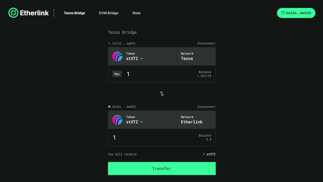Select the 0x33c...Ae033 address under the swap arrows

(x=124, y=107)
